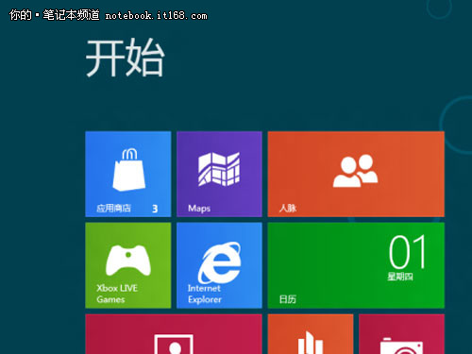This screenshot has width=472, height=354.
Task: Open the camera tile
Action: 401,334
